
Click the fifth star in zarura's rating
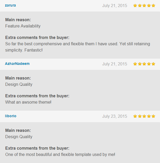coord(153,5)
